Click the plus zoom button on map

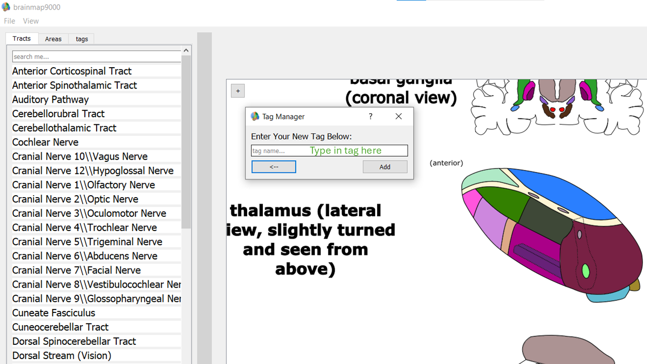click(238, 91)
